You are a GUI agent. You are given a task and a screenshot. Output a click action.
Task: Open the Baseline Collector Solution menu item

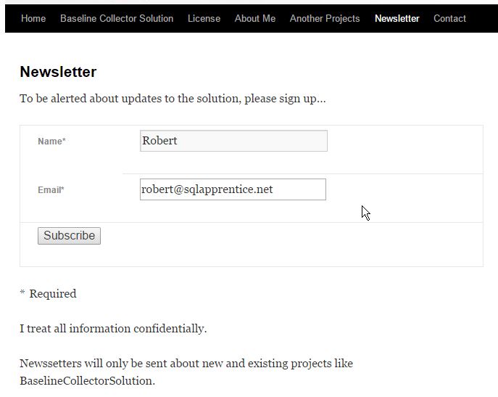click(117, 18)
